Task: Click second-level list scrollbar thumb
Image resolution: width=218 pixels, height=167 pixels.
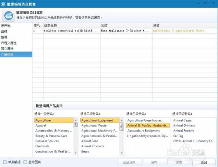Action: coord(122,126)
